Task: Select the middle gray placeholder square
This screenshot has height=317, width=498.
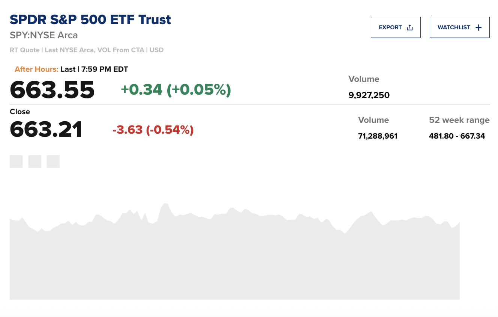Action: 34,162
